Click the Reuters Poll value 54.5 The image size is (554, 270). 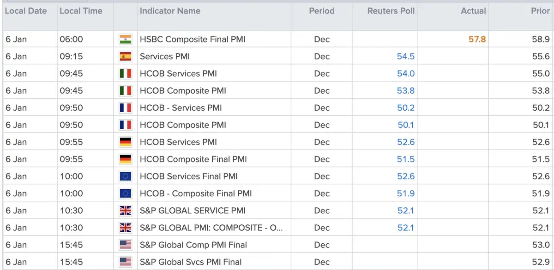coord(406,56)
